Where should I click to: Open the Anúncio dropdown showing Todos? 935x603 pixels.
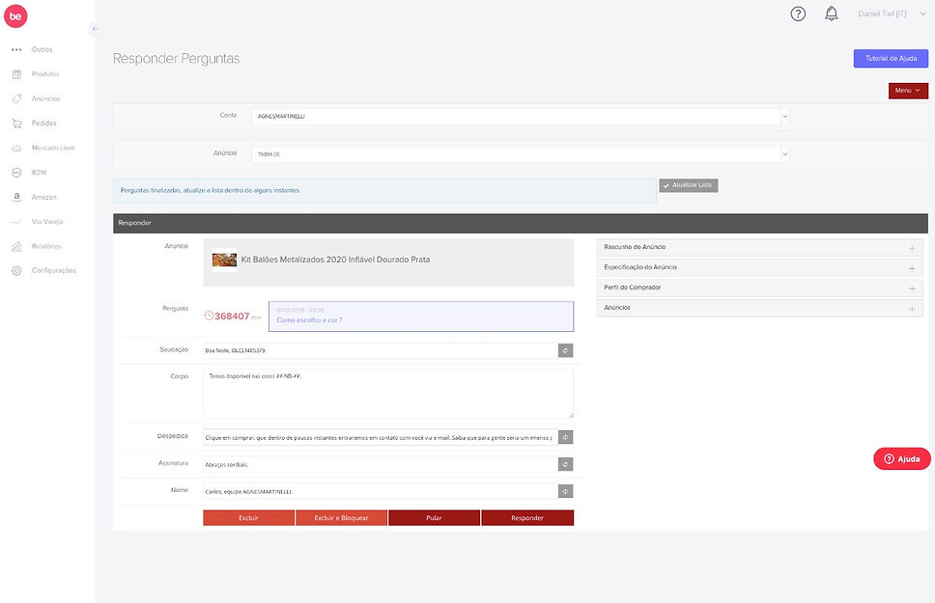coord(521,154)
